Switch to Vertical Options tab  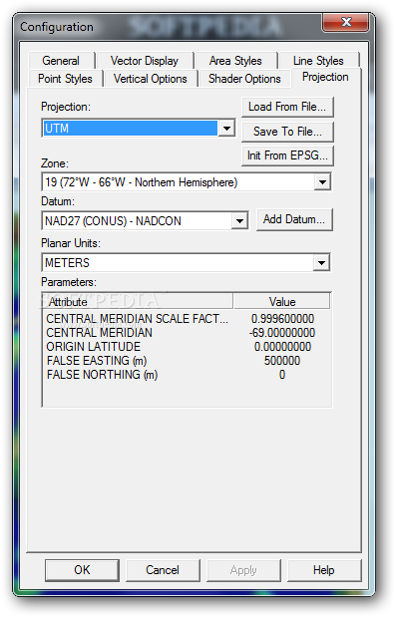pyautogui.click(x=151, y=79)
